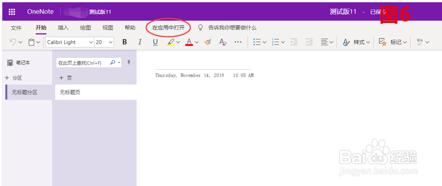Screen dimensions: 442x186
Task: Click the spelling check icon
Action: coord(420,42)
